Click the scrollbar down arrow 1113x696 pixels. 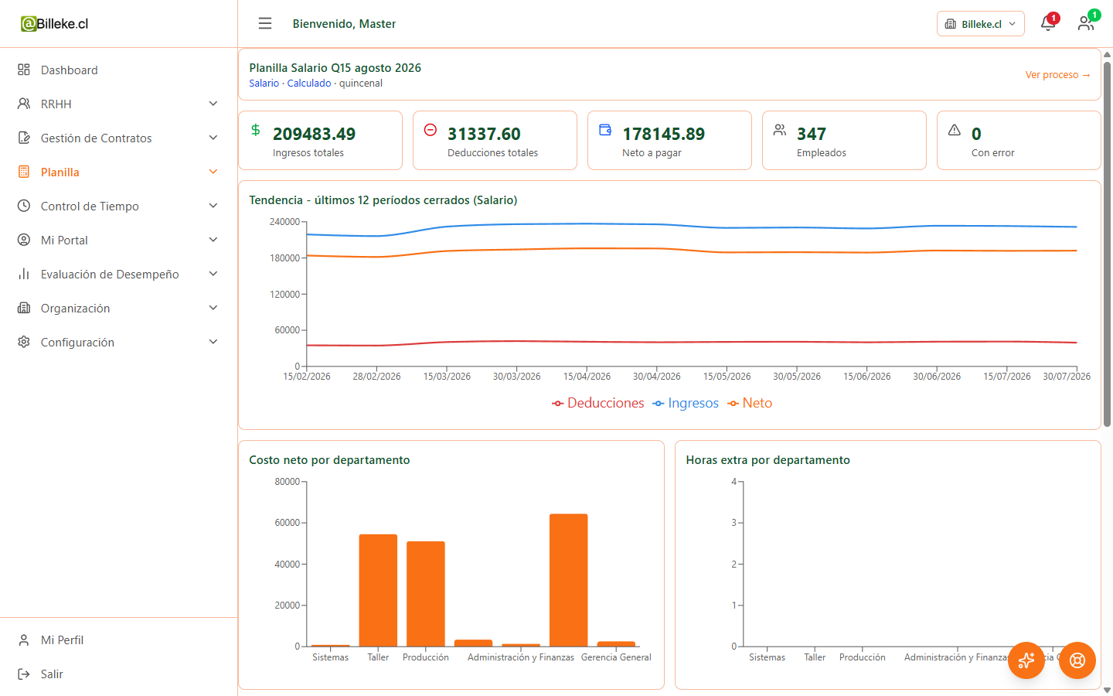(1107, 689)
